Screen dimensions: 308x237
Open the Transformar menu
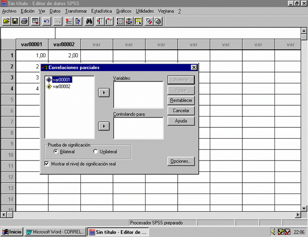(76, 11)
